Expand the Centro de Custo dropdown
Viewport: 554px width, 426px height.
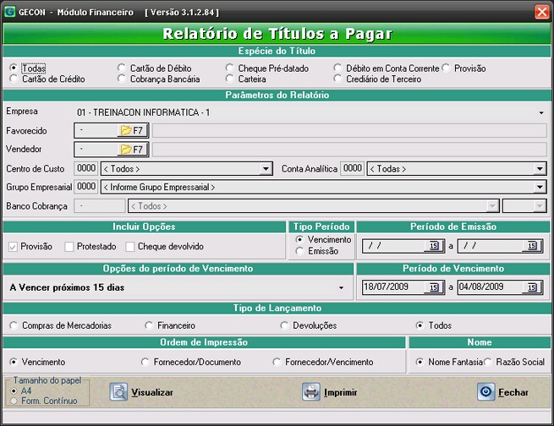point(266,169)
